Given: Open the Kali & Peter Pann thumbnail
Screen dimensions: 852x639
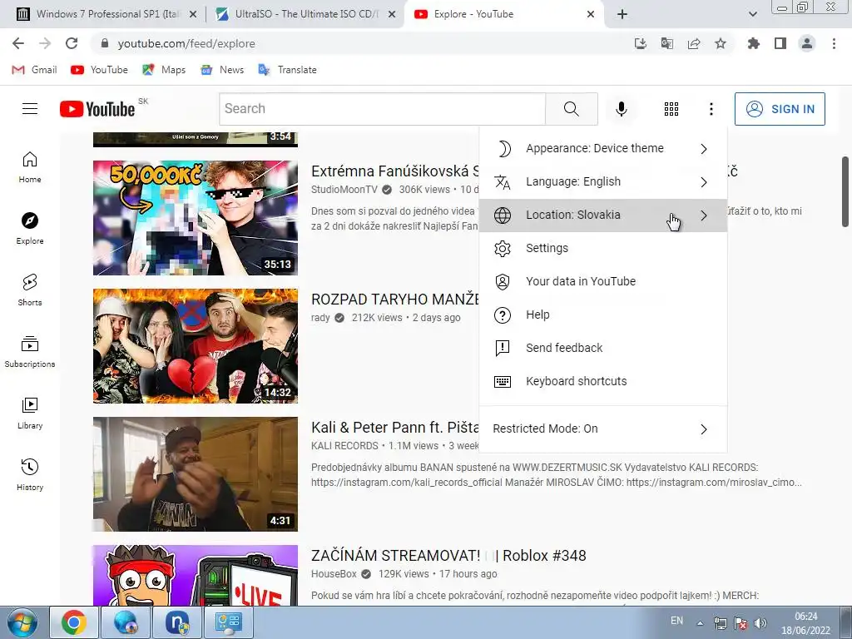Looking at the screenshot, I should click(x=196, y=474).
